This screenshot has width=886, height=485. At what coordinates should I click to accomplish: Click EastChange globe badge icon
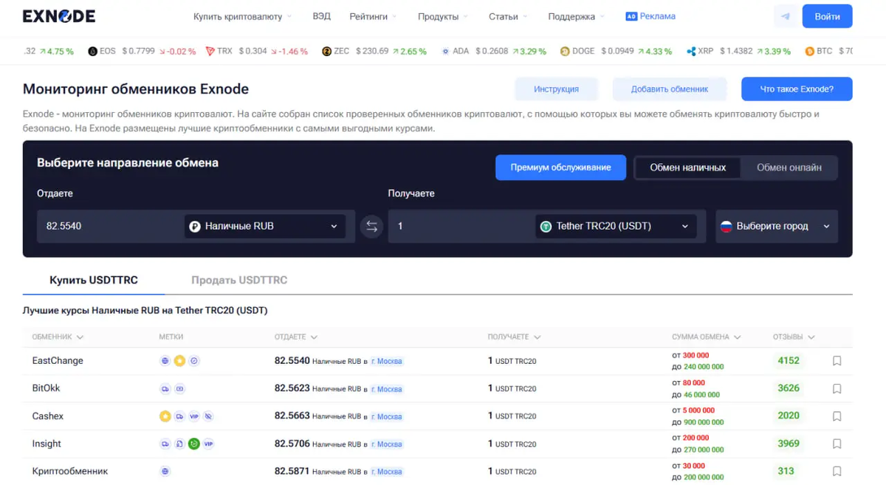(165, 361)
